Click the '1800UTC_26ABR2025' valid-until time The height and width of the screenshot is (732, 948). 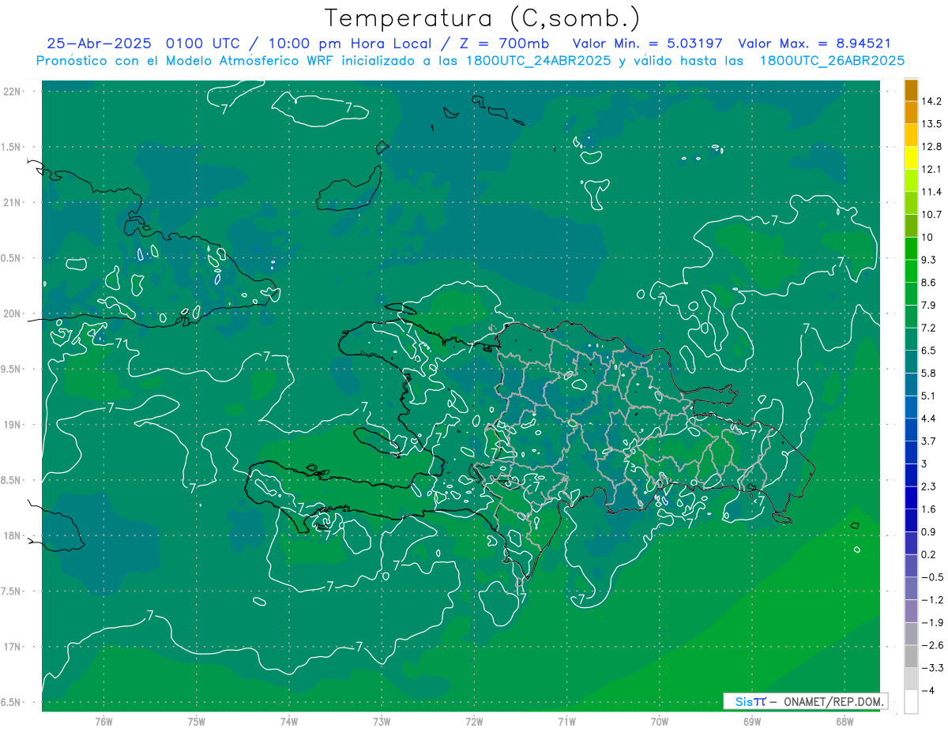click(x=832, y=60)
